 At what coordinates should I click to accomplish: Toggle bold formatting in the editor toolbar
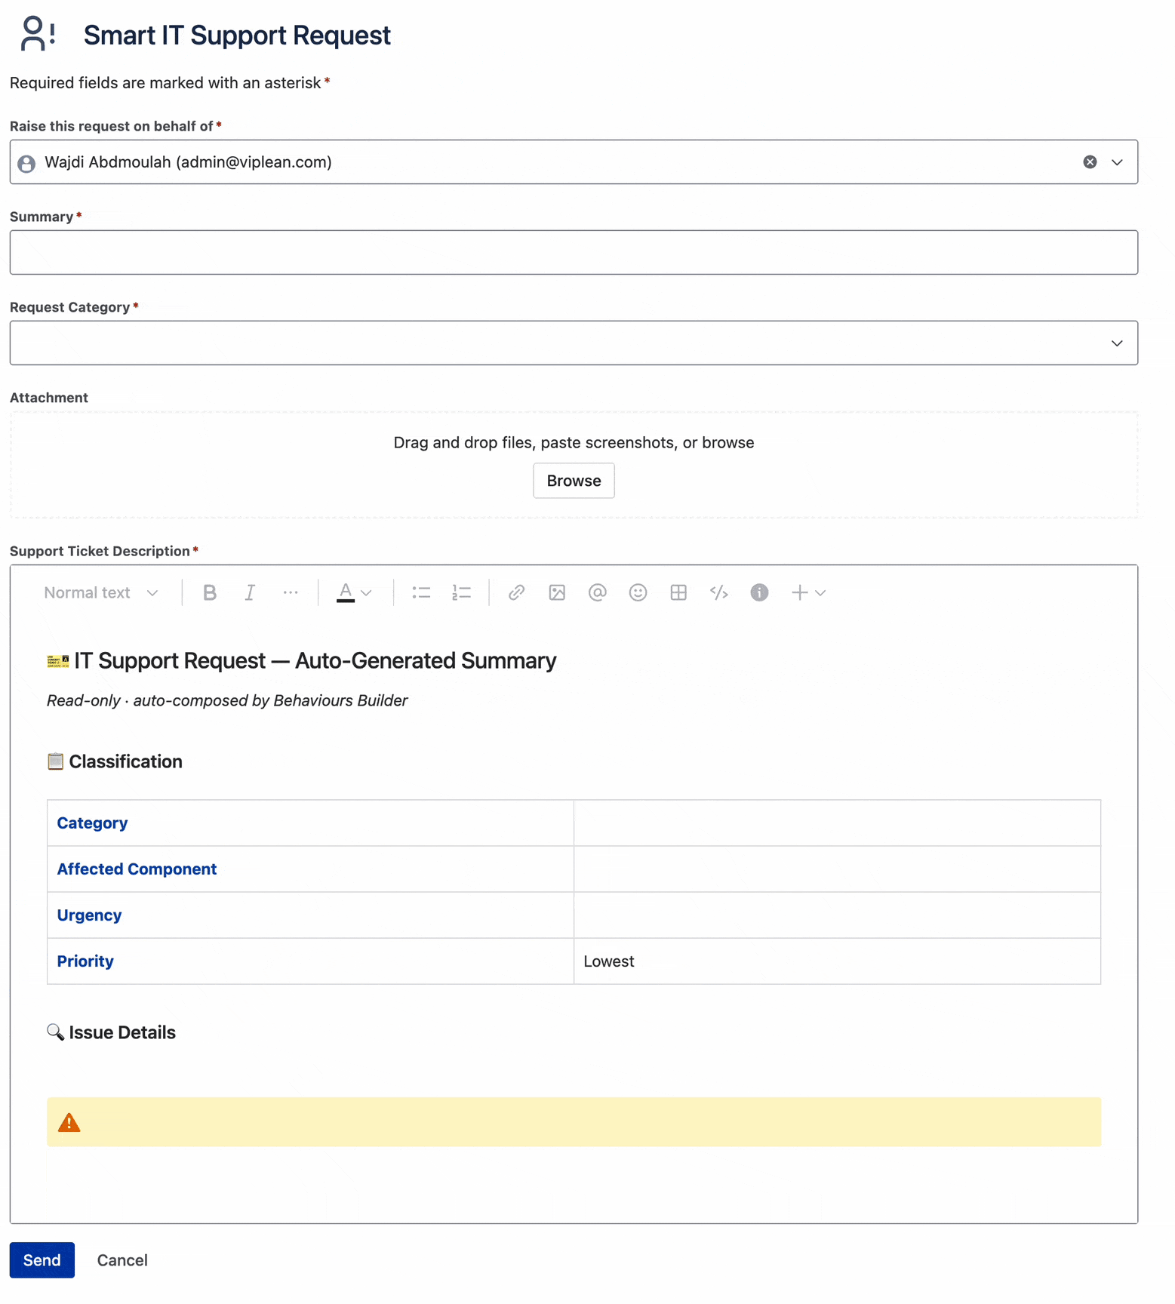pos(210,593)
